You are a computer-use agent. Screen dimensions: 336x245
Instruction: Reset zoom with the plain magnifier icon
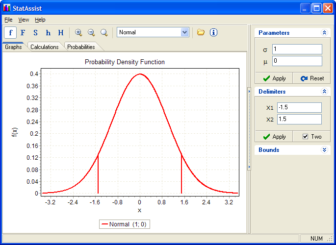point(104,33)
